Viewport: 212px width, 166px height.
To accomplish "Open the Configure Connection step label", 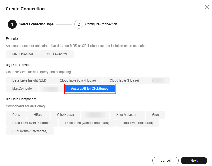I will 101,24.
